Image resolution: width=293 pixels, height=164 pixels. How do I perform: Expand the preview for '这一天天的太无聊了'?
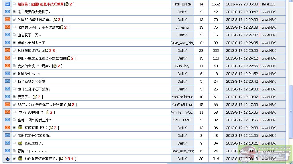click(x=14, y=12)
